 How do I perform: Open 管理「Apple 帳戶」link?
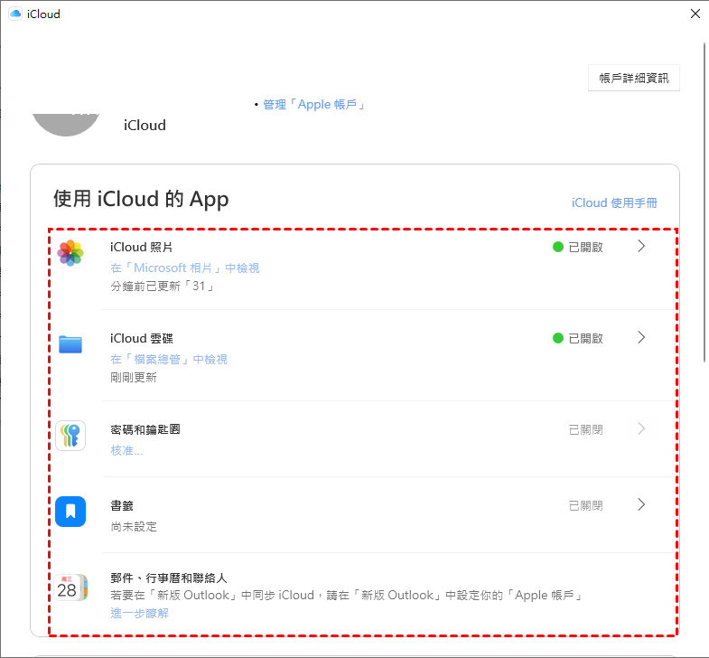pyautogui.click(x=314, y=105)
